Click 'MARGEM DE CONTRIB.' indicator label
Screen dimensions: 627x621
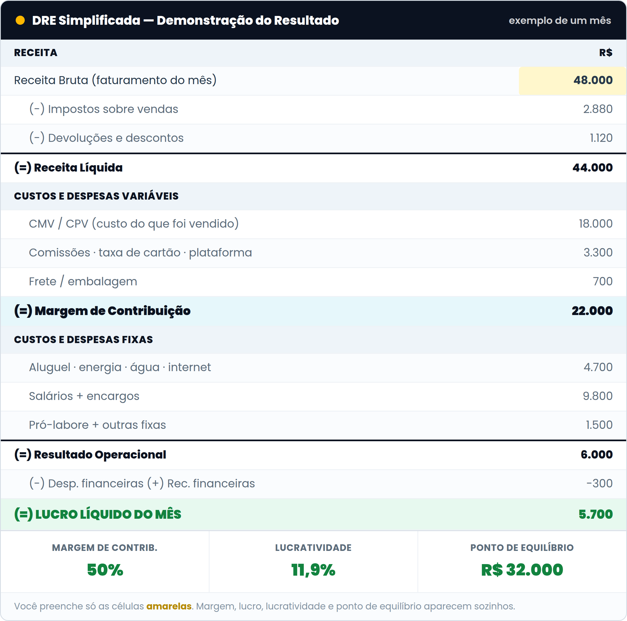(105, 548)
